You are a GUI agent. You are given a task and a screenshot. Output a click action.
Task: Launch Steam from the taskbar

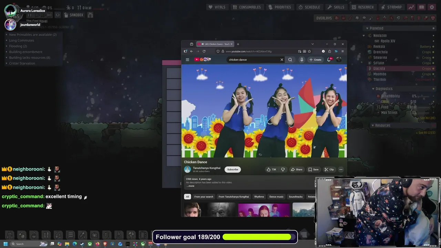[82, 244]
